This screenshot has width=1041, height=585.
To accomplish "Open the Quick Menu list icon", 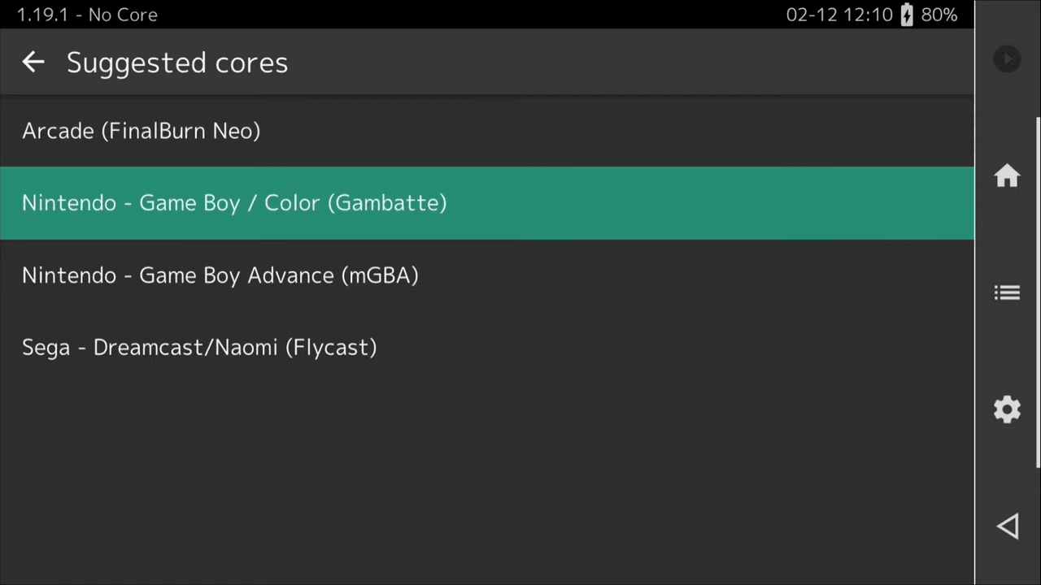I will click(x=1007, y=292).
